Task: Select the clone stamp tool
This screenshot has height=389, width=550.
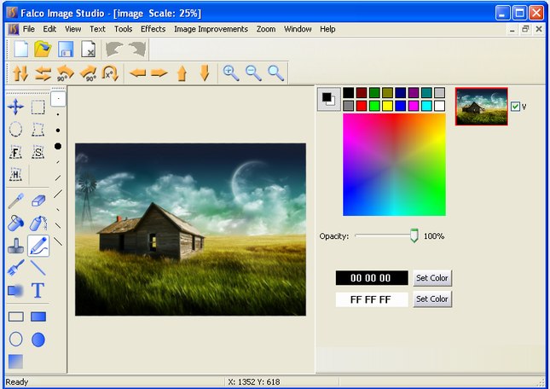Action: tap(16, 246)
